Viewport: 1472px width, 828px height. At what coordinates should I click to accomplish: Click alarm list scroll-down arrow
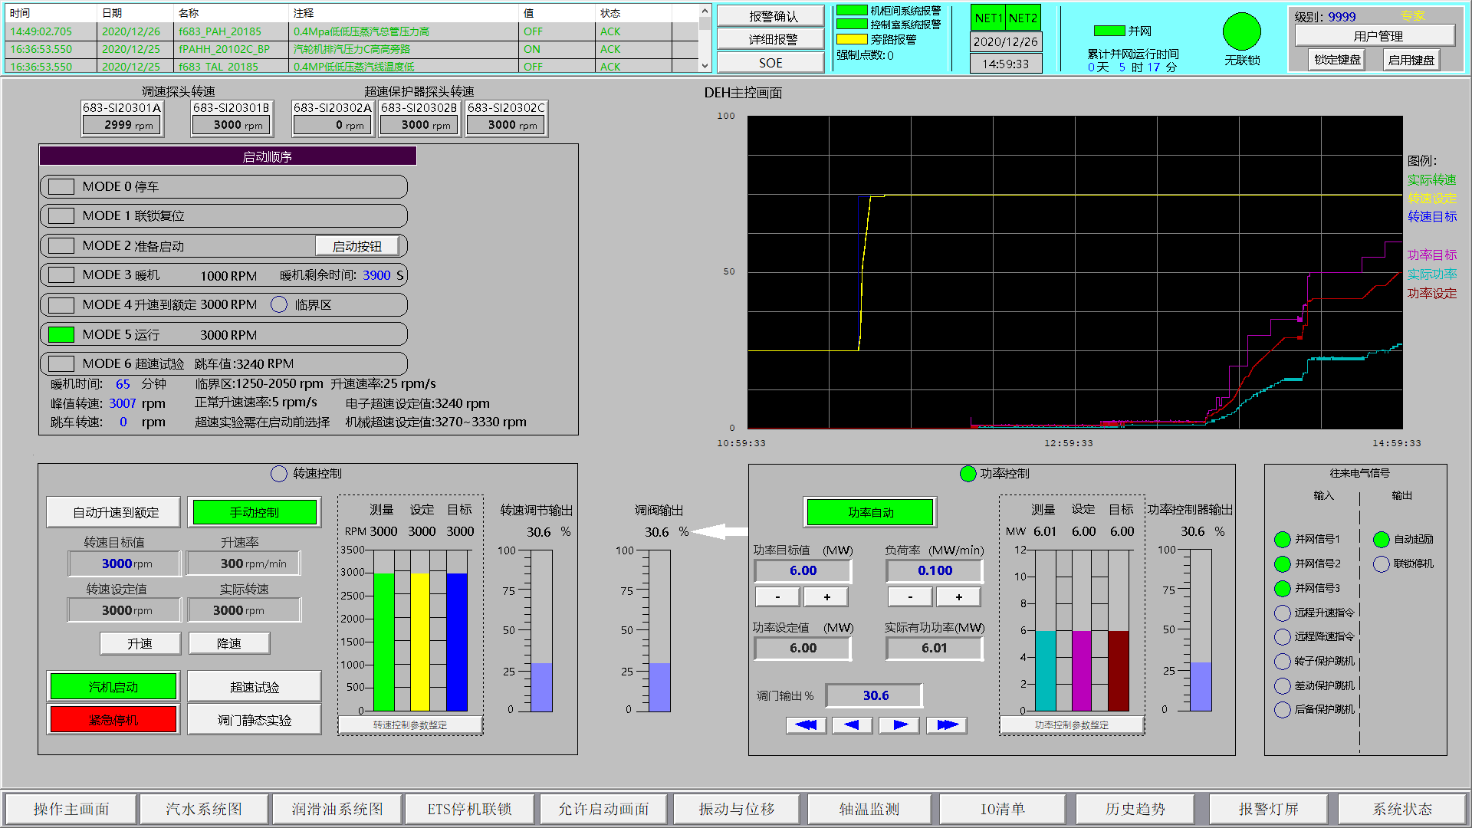coord(705,66)
